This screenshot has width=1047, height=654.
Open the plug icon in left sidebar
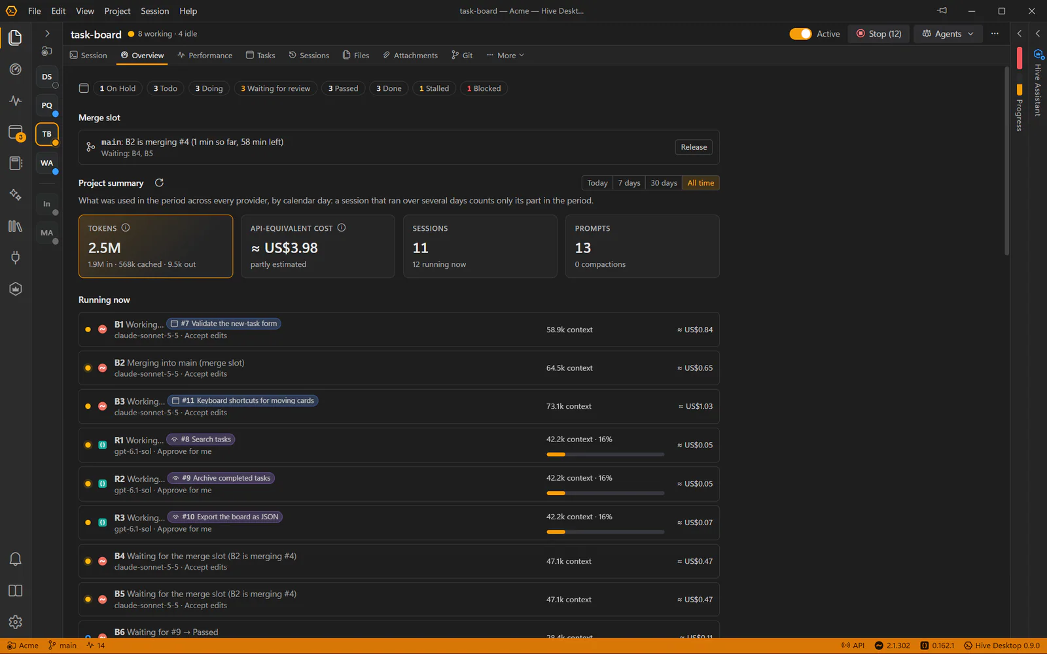pos(16,258)
